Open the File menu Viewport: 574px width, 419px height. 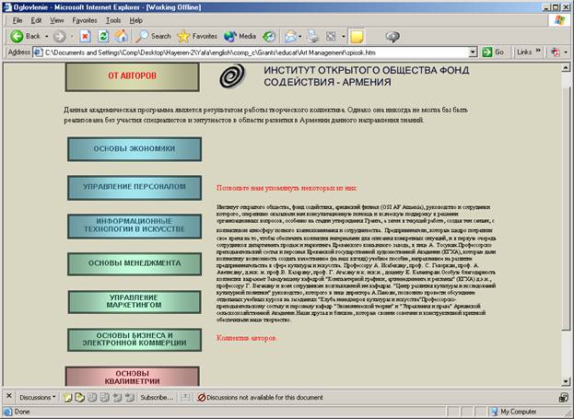pos(18,19)
